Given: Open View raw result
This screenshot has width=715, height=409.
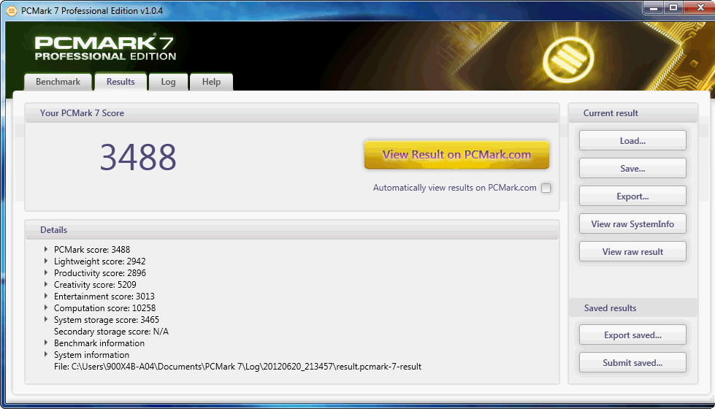Looking at the screenshot, I should 632,252.
